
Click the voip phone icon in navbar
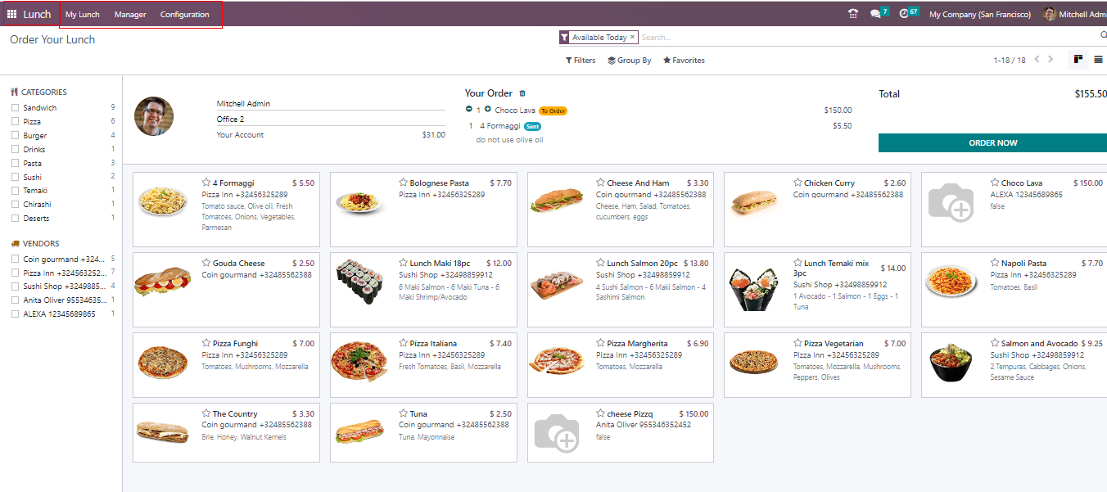tap(853, 14)
